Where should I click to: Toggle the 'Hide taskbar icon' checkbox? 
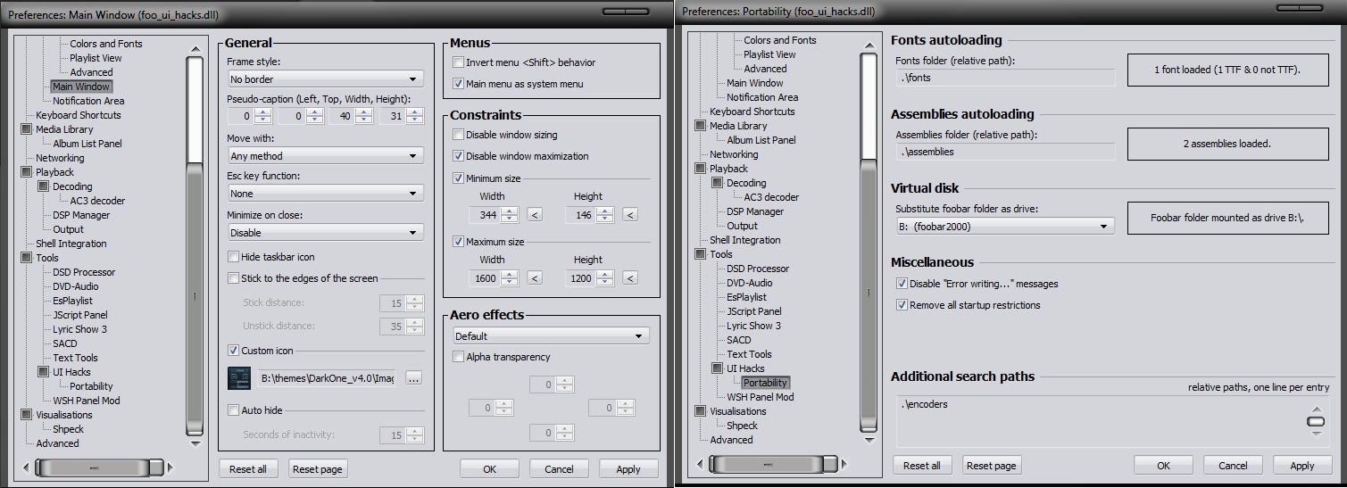(x=234, y=257)
